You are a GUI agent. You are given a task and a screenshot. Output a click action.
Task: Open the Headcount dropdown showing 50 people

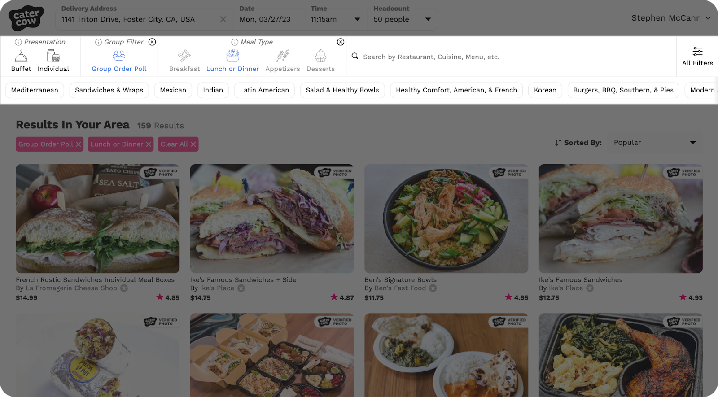403,19
